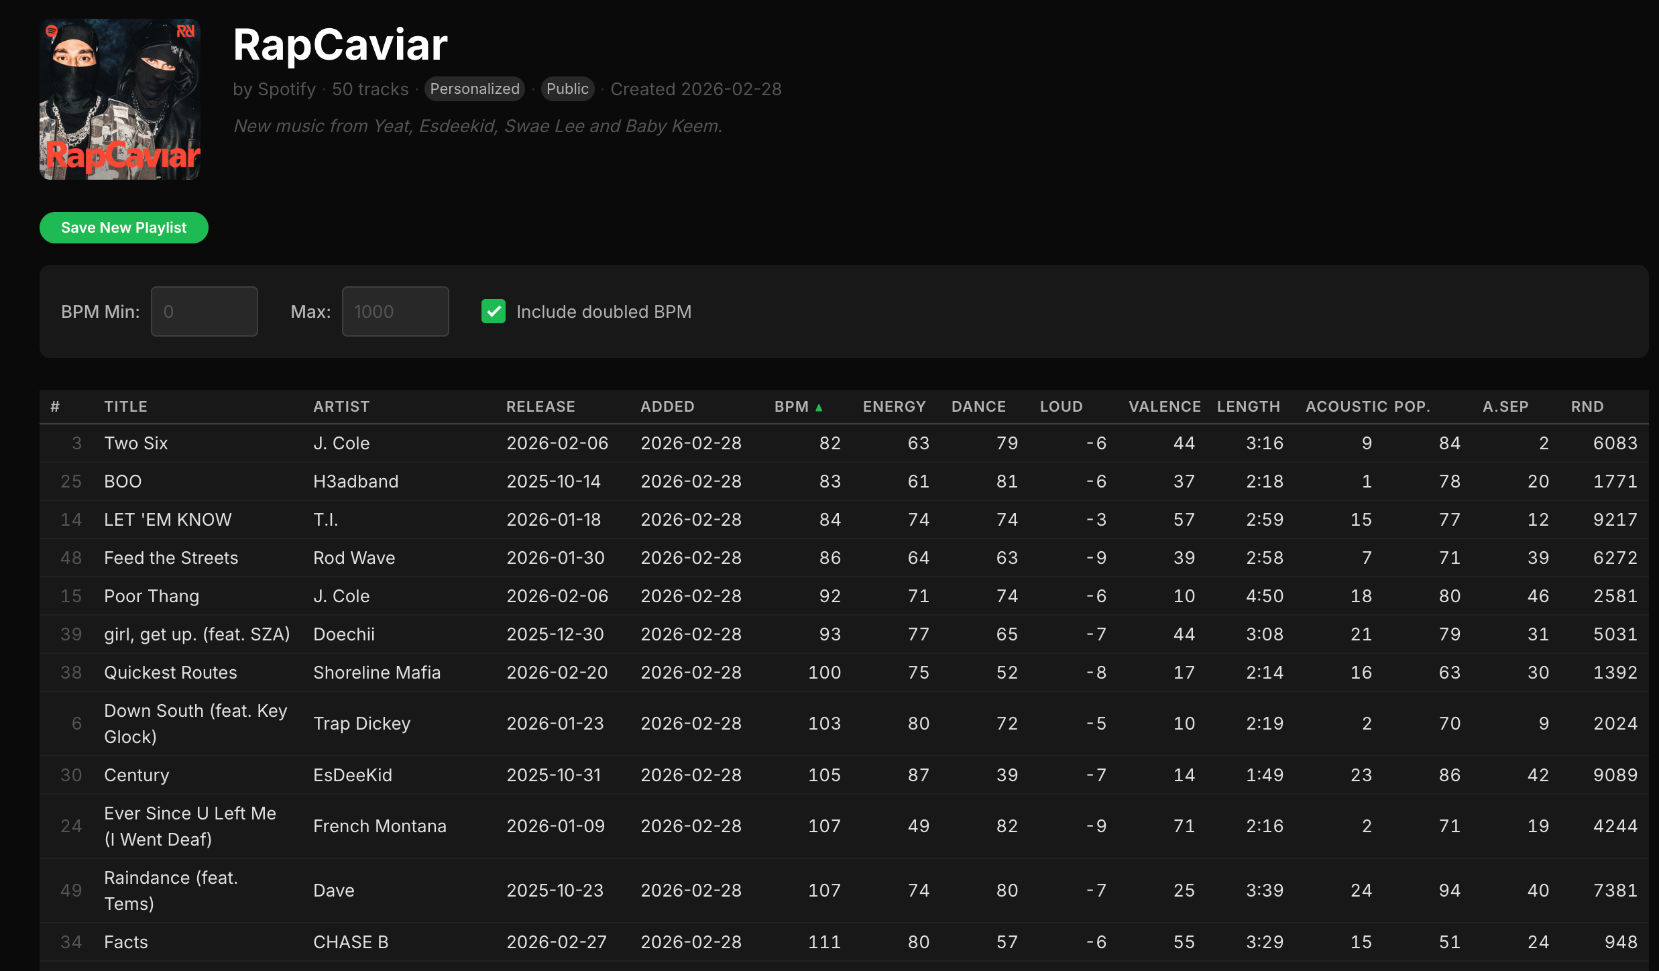Click the Public tag badge

click(x=567, y=89)
